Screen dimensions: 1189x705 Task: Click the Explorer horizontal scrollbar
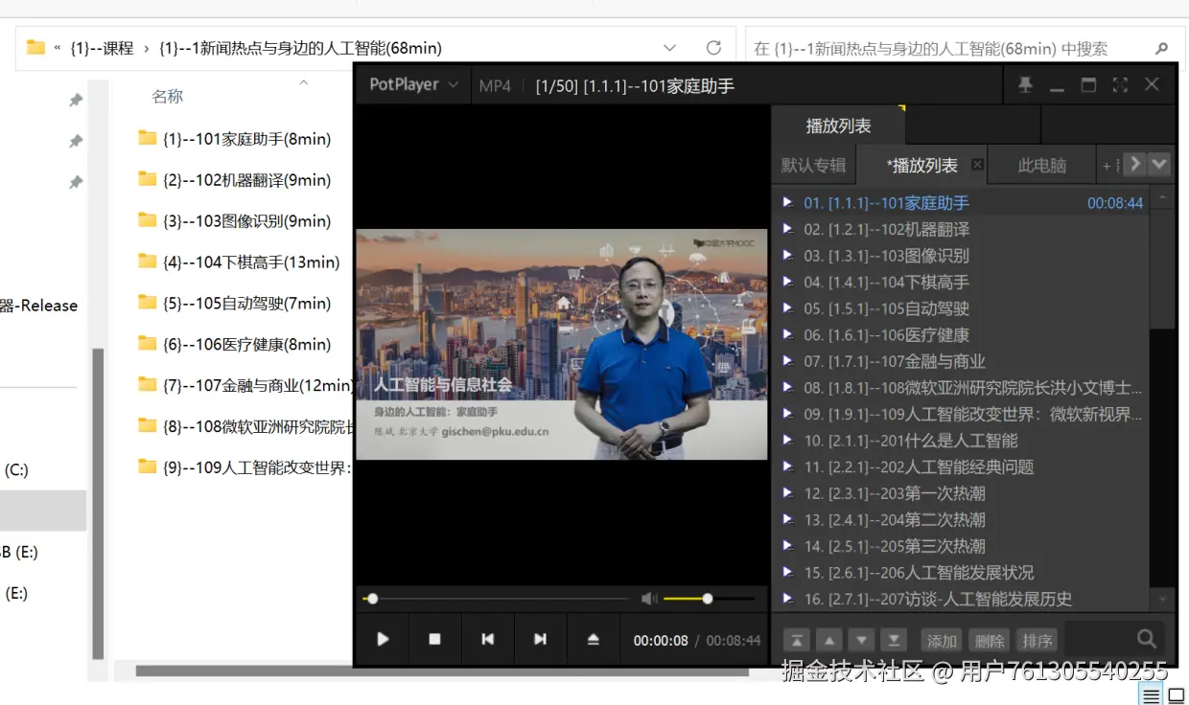pos(442,671)
